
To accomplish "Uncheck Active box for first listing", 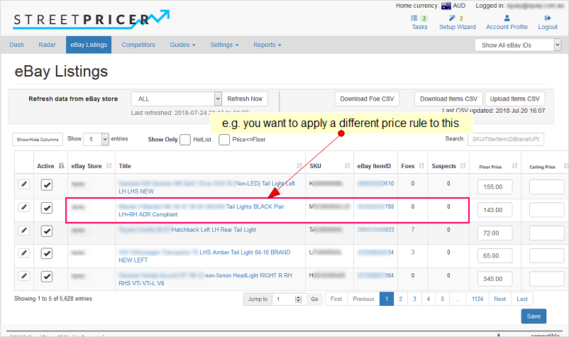I will pyautogui.click(x=47, y=185).
